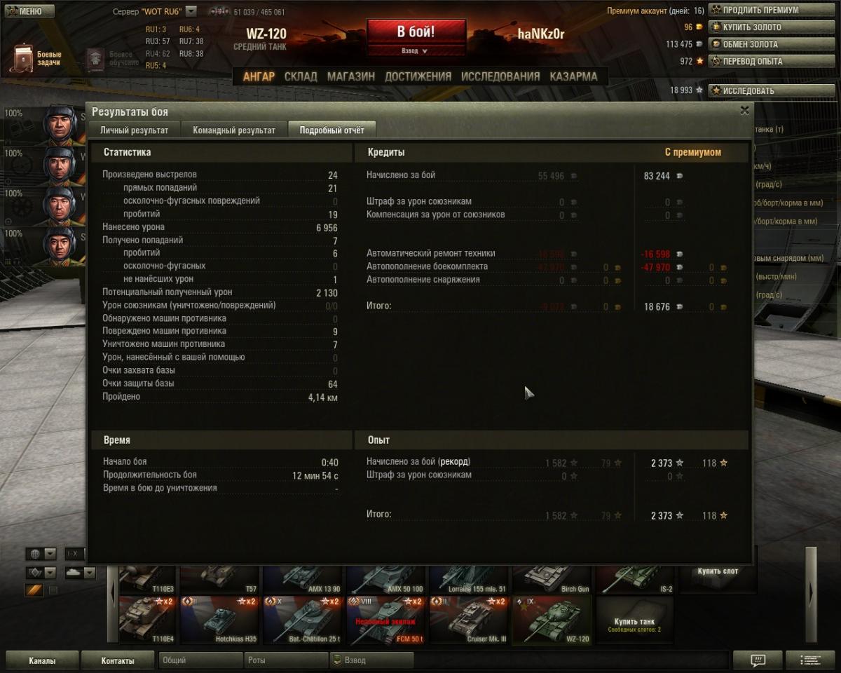Viewport: 841px width, 673px height.
Task: Switch to АНГАР menu
Action: click(259, 76)
